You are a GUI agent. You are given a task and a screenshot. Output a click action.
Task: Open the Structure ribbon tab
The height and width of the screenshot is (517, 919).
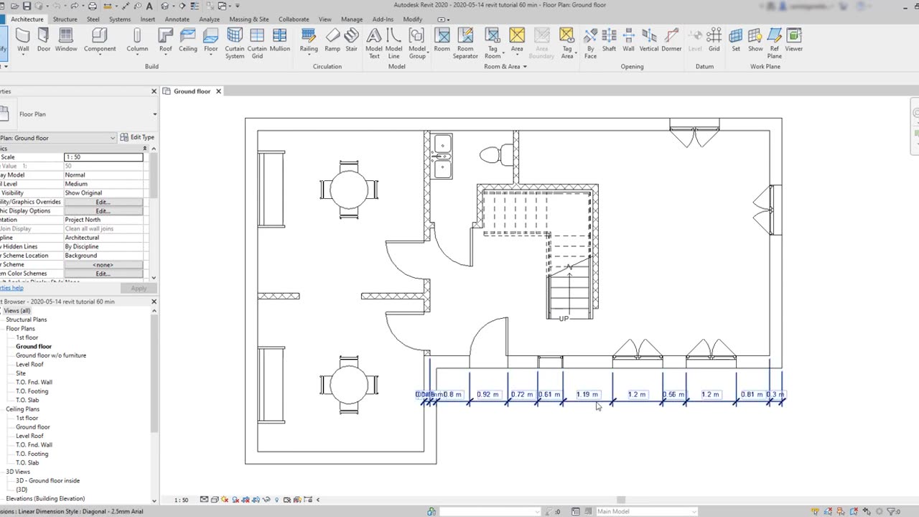pos(65,19)
